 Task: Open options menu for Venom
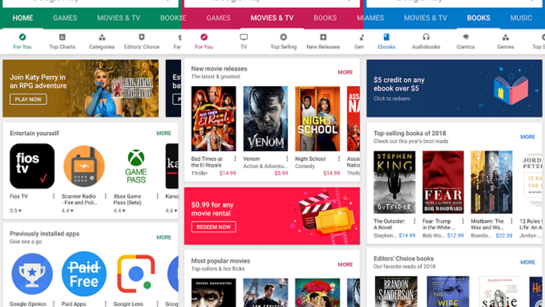(287, 158)
